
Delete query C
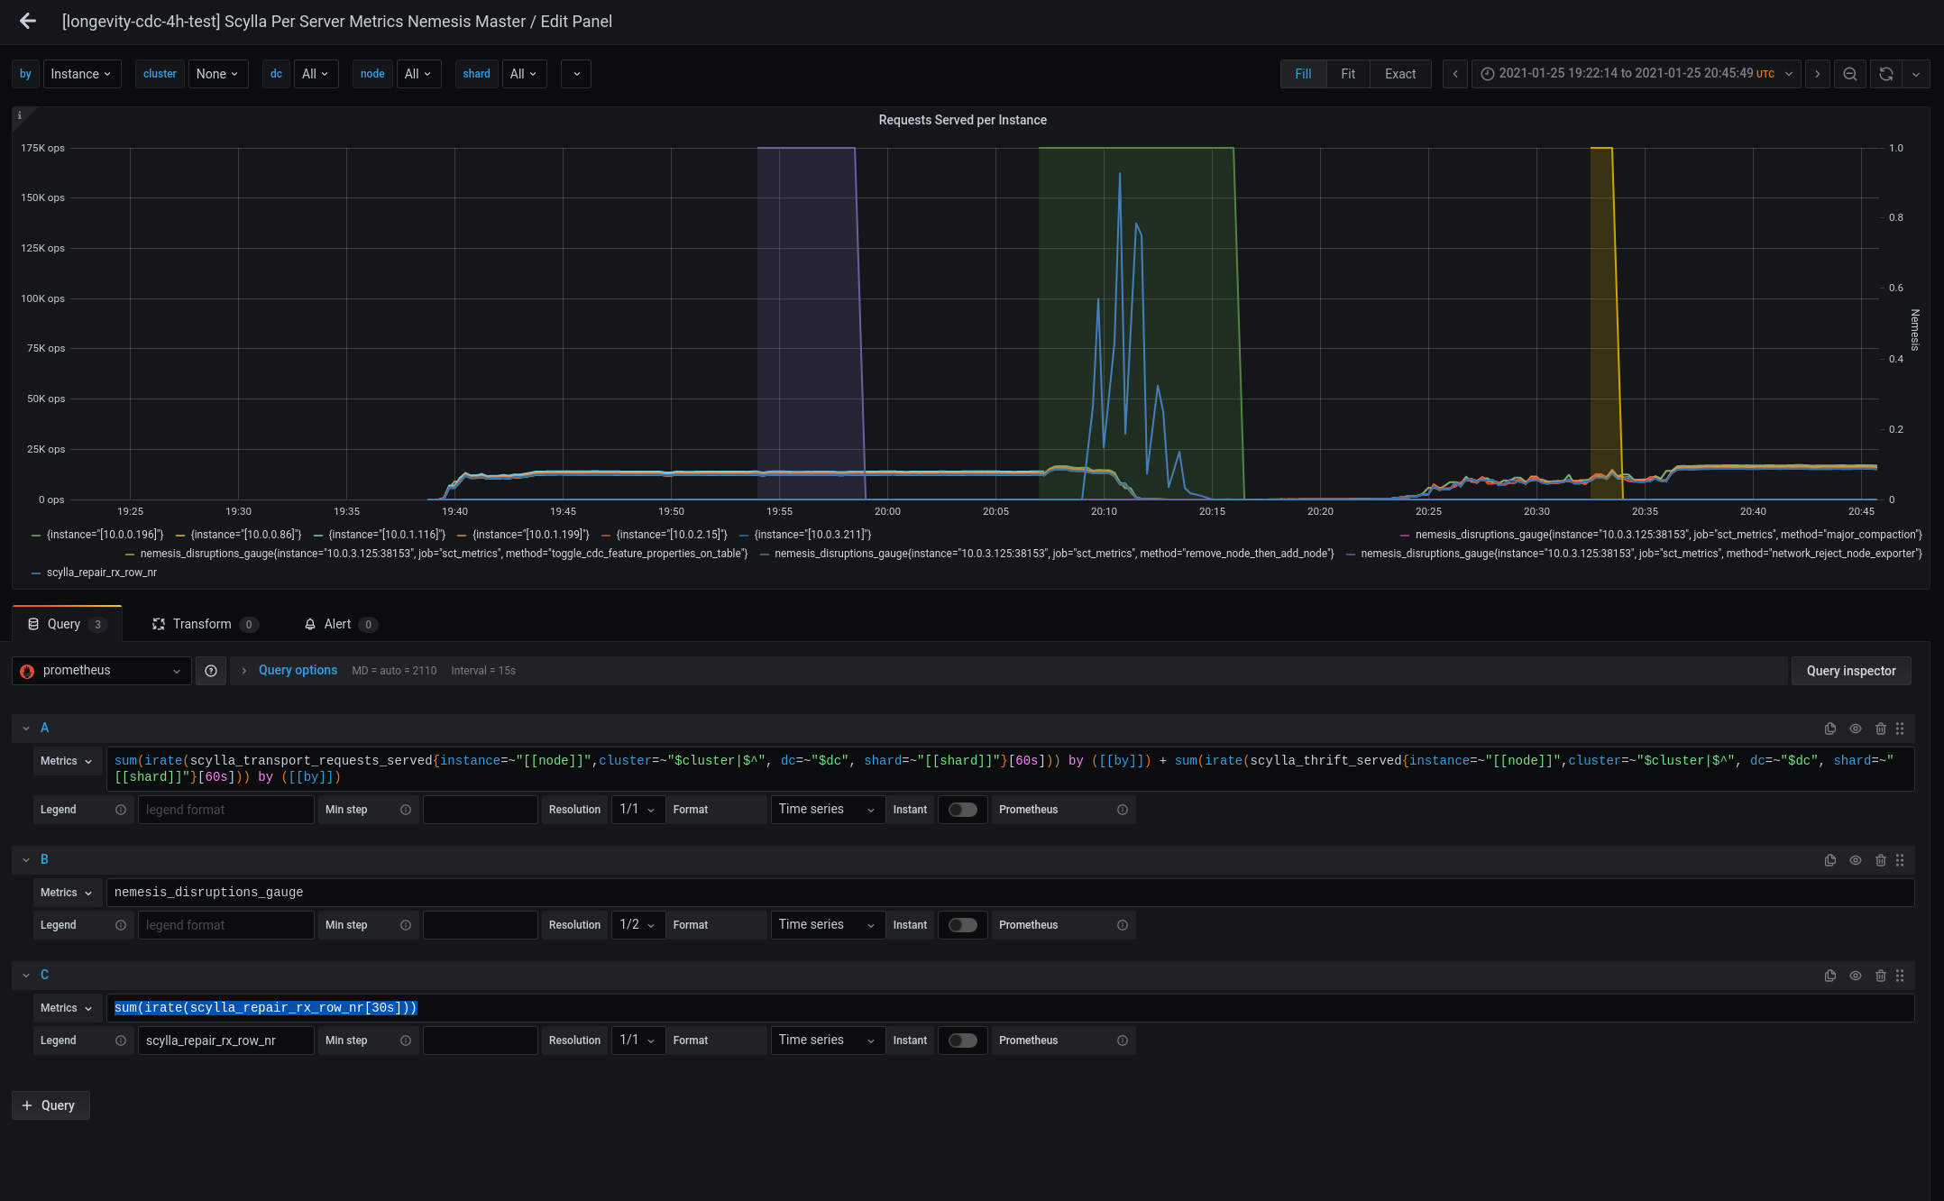pos(1881,976)
